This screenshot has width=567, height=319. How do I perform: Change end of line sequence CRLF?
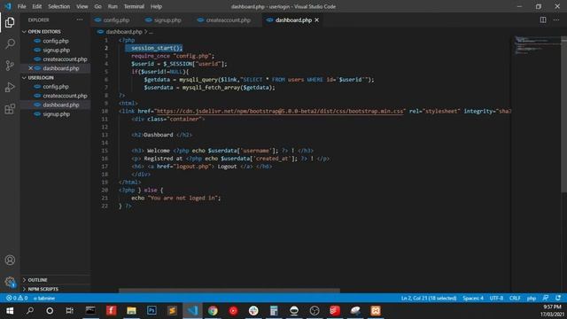tap(515, 298)
